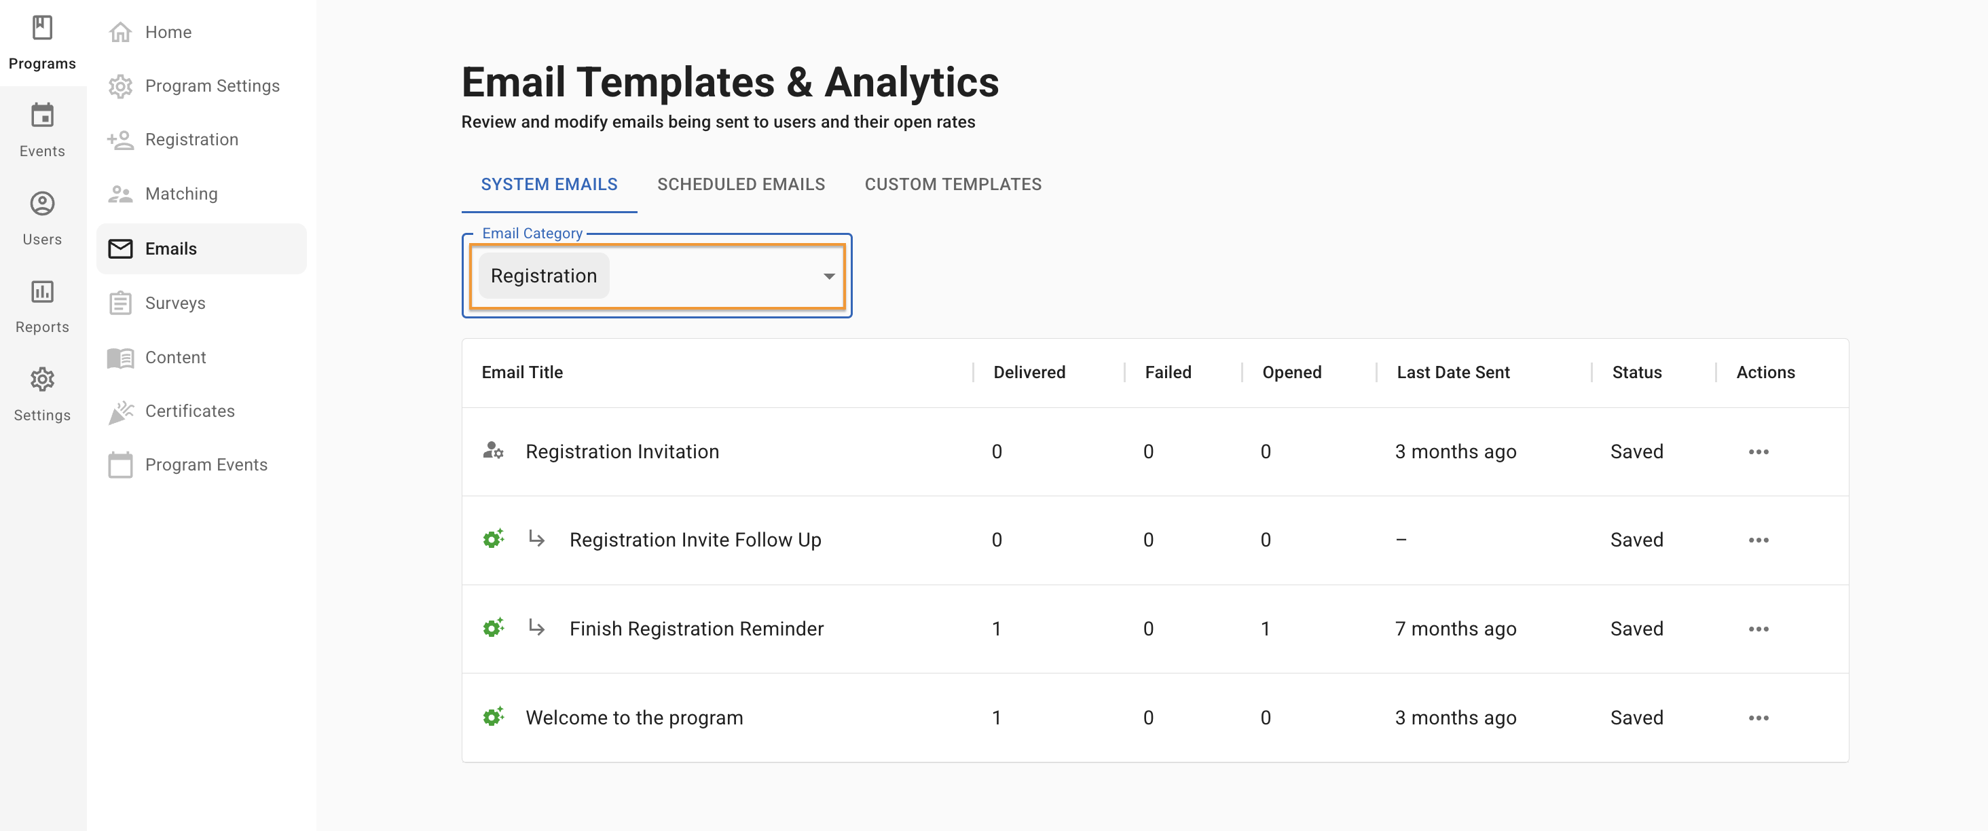Select the System Emails tab
Image resolution: width=1988 pixels, height=831 pixels.
[549, 185]
